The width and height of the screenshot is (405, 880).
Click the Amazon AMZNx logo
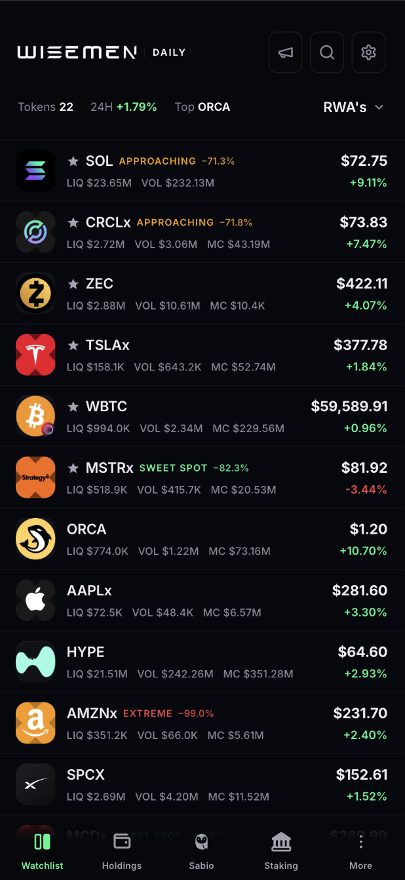(x=35, y=723)
